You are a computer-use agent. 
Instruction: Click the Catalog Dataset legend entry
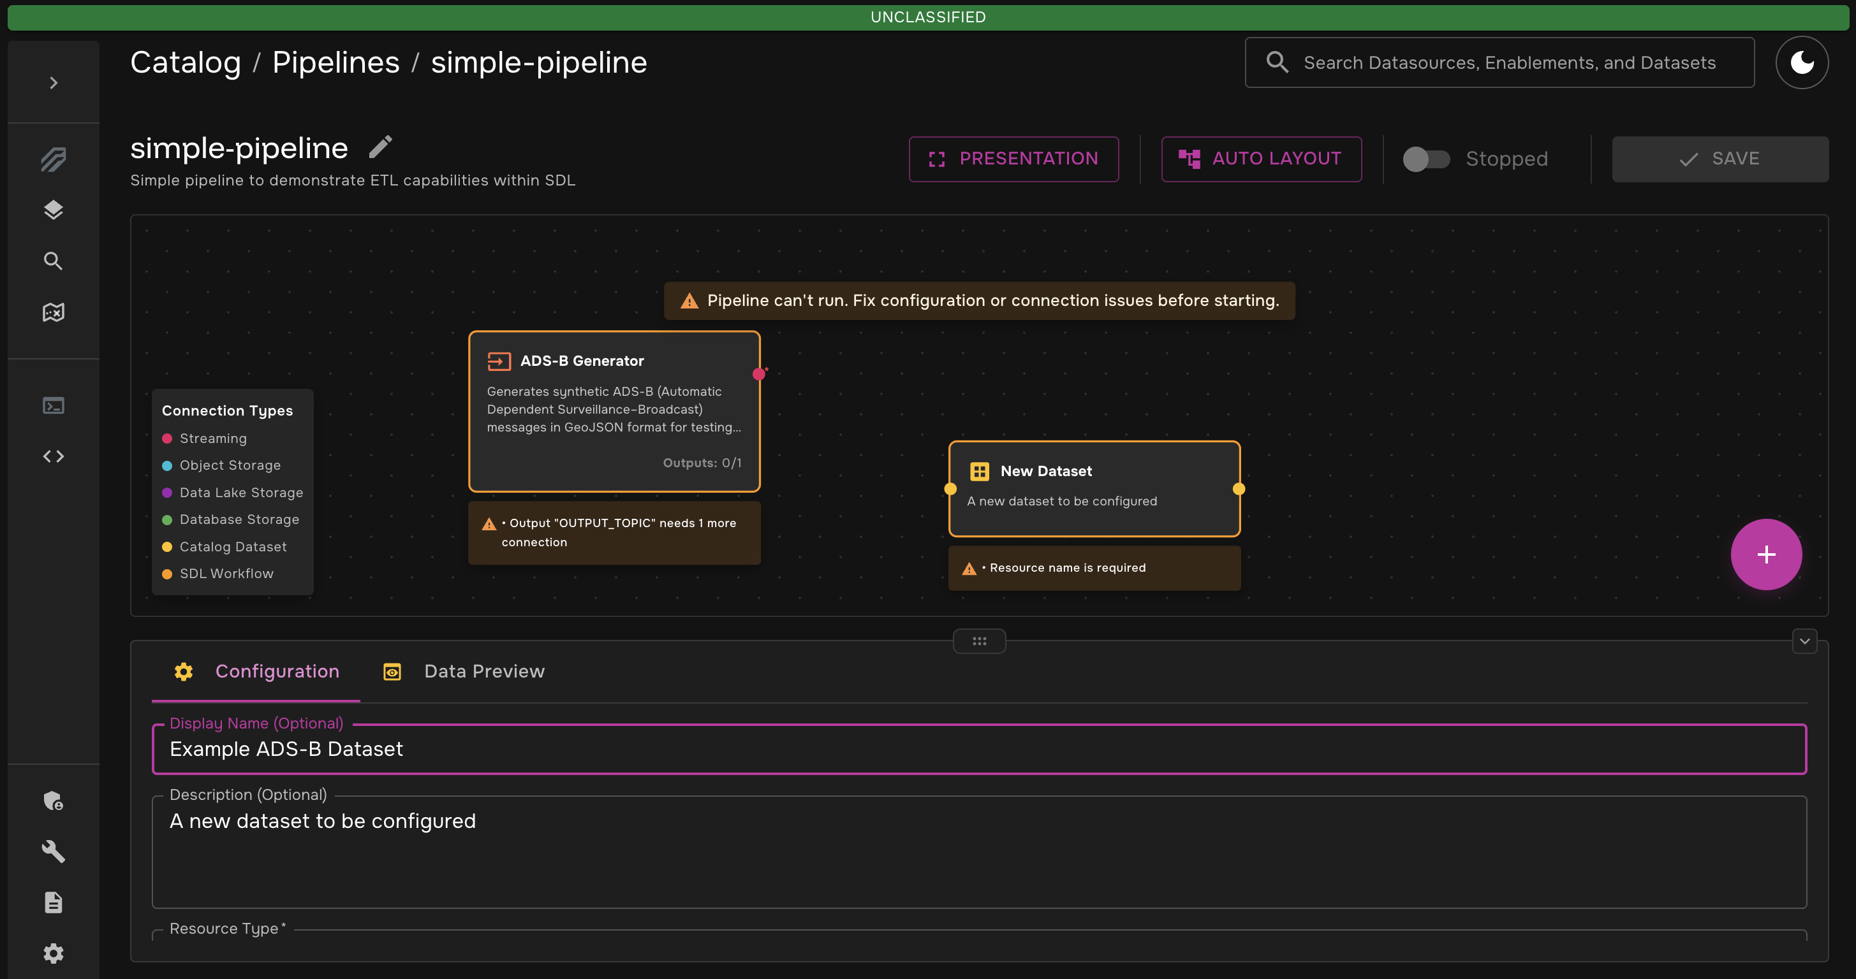click(x=224, y=547)
